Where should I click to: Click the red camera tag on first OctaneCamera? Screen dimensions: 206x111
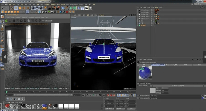158,10
